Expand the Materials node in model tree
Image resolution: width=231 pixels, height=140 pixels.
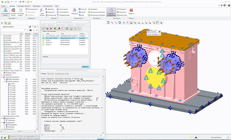point(2,75)
